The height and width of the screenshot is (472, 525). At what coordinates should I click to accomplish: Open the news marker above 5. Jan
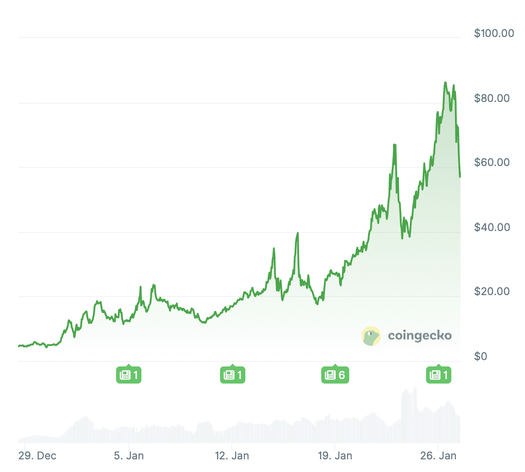click(129, 375)
